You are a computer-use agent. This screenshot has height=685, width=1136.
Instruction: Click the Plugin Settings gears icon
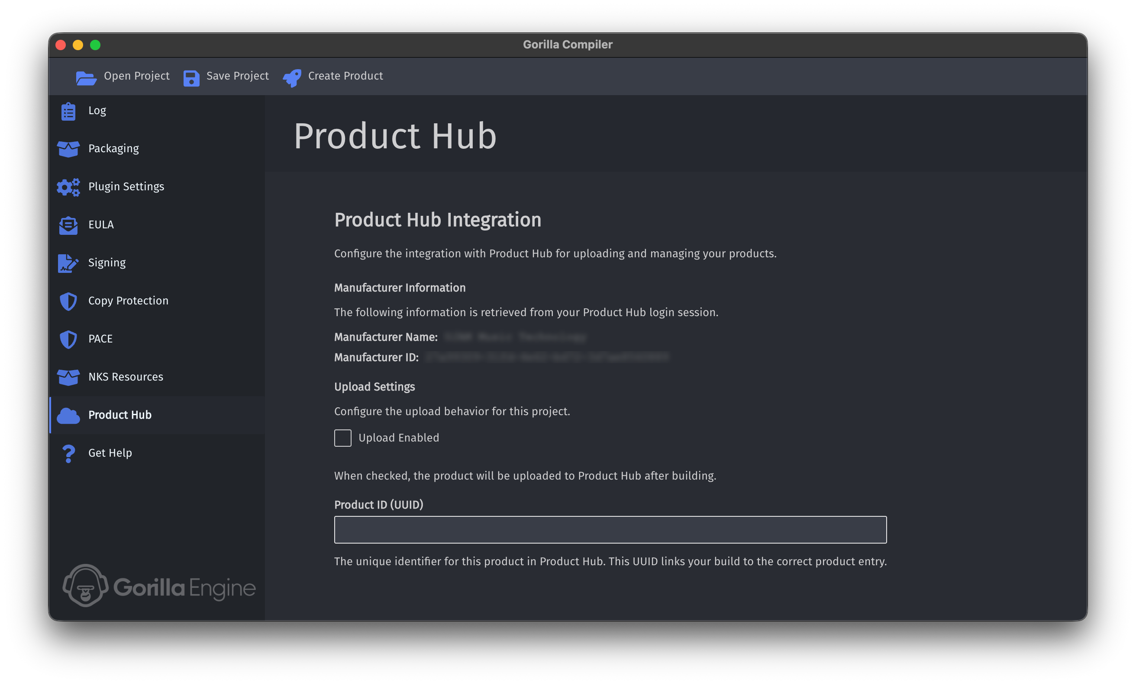68,187
